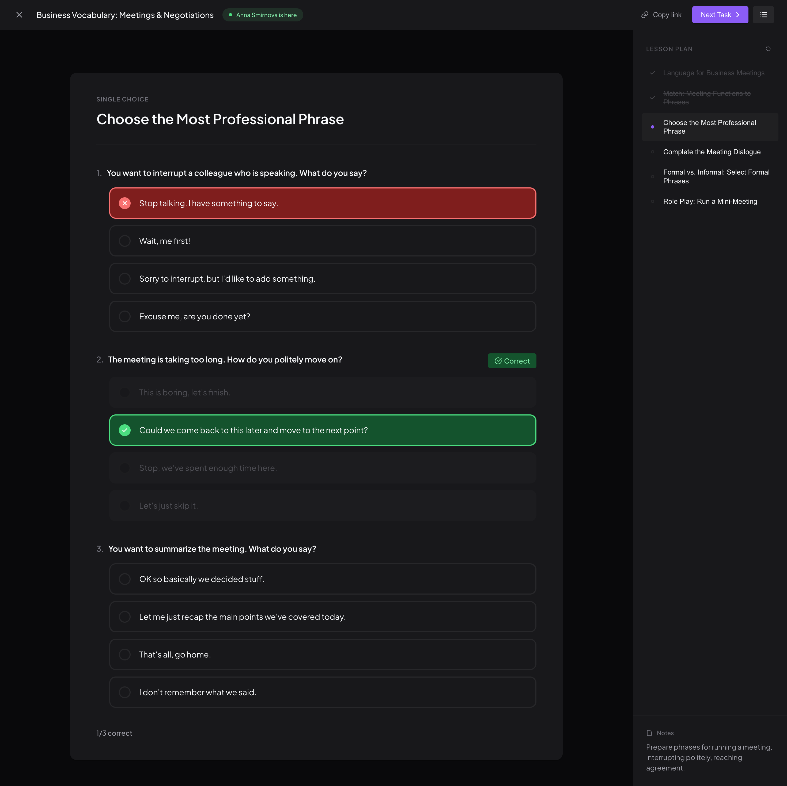Click the 'SINGLE CHOICE' label

(x=122, y=99)
